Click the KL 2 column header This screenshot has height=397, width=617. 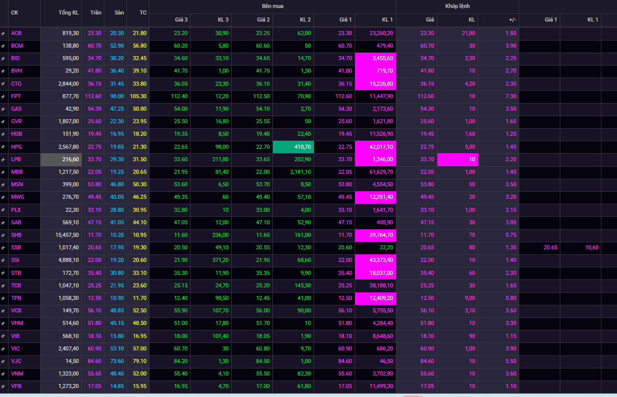(305, 20)
